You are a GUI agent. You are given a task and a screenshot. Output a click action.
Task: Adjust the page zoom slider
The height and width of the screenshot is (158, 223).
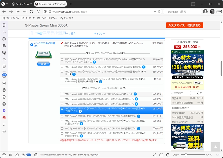click(186, 155)
